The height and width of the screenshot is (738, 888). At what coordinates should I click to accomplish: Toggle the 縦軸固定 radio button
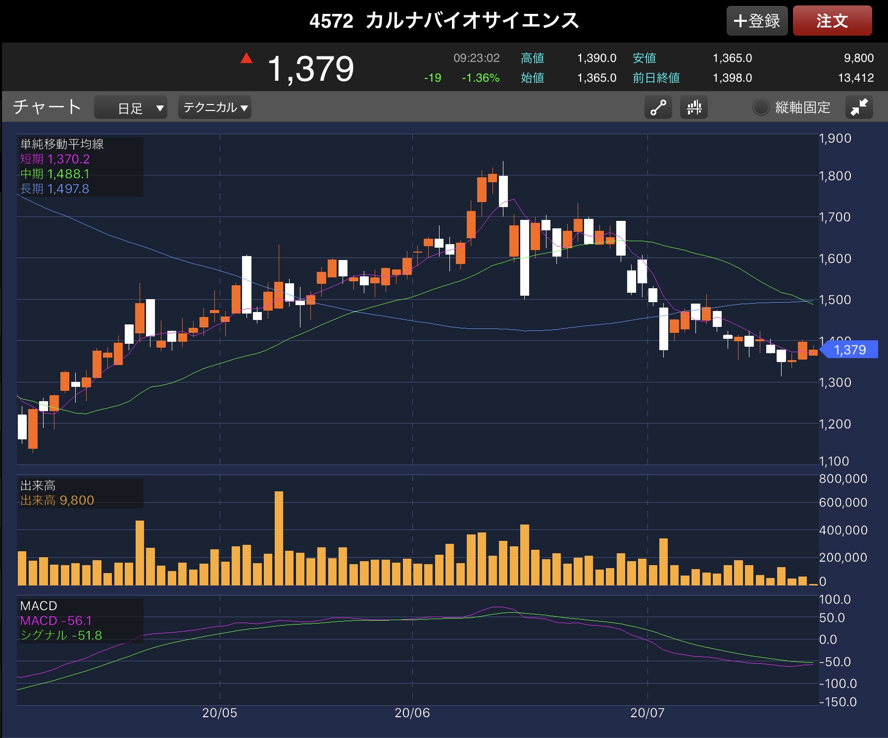(x=761, y=107)
